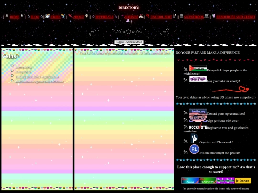Click the Palestine flag donation banner

click(198, 68)
